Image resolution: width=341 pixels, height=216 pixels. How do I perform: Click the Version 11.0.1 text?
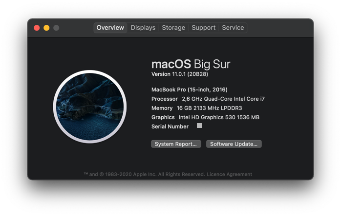click(x=180, y=74)
